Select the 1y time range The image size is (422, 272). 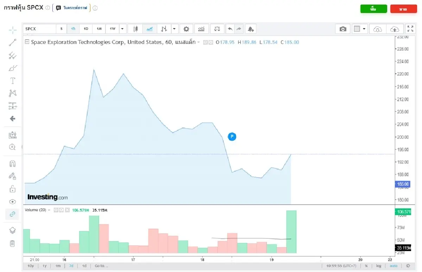[x=45, y=266]
